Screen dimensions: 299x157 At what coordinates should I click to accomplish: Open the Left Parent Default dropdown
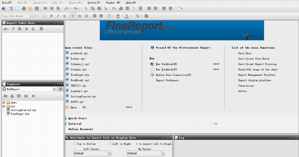point(110,153)
